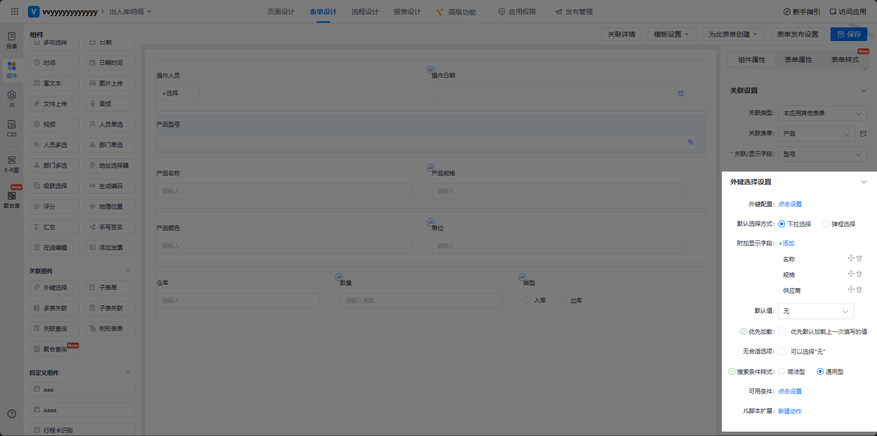Delete the 供应商 additional display field
The image size is (877, 436).
(x=859, y=290)
